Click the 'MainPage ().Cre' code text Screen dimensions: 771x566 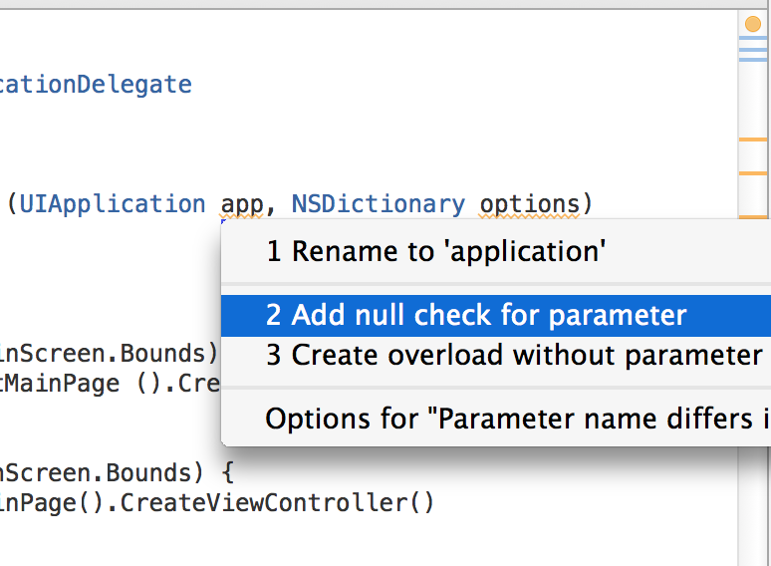pos(110,384)
